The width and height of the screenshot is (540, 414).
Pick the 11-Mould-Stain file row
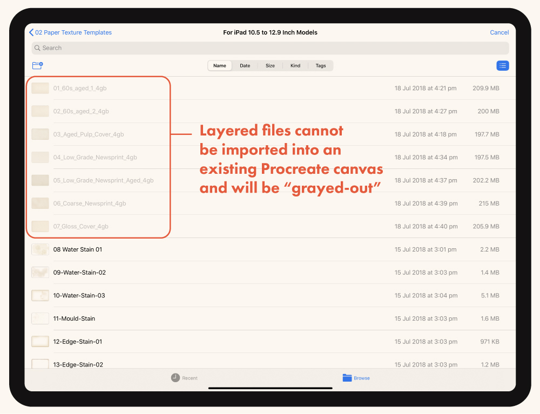coord(270,318)
